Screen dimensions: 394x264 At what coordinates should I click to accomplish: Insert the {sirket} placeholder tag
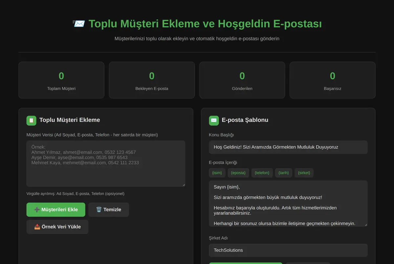[x=304, y=173]
